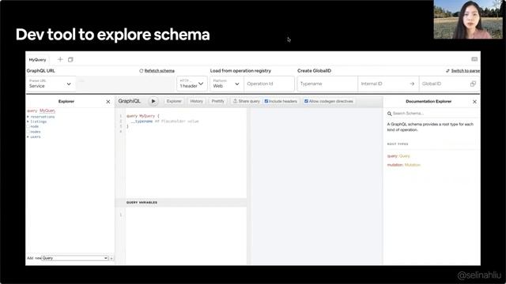Click the duplicate tab icon beside plus
The width and height of the screenshot is (506, 284).
point(70,60)
